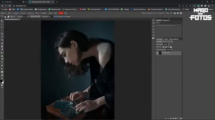Choose add to selection mode icon
Viewport: 215px width, 120px height.
pos(8,17)
